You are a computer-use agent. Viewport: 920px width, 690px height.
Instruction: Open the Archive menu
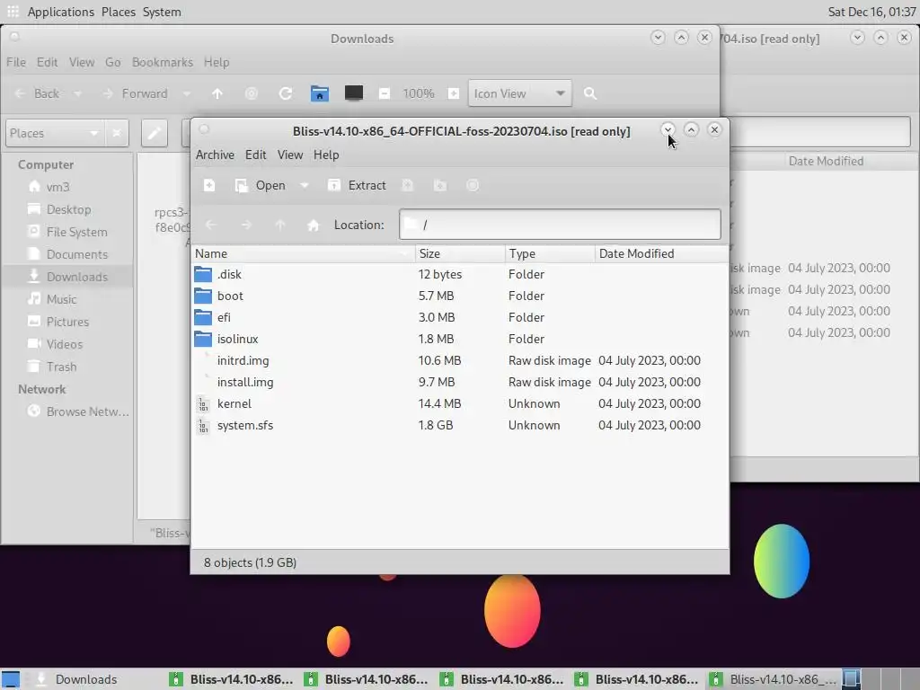click(215, 155)
